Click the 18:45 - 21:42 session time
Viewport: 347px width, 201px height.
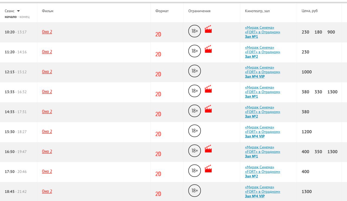[x=16, y=192]
